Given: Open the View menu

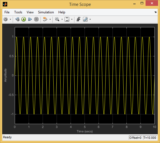Looking at the screenshot, I should point(30,12).
